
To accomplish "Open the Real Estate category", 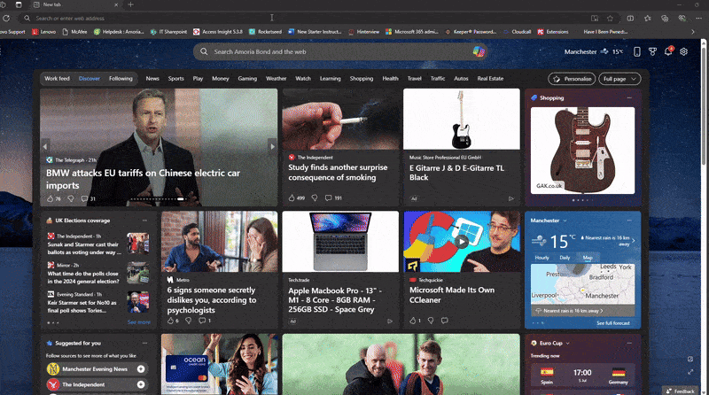I will [x=490, y=79].
